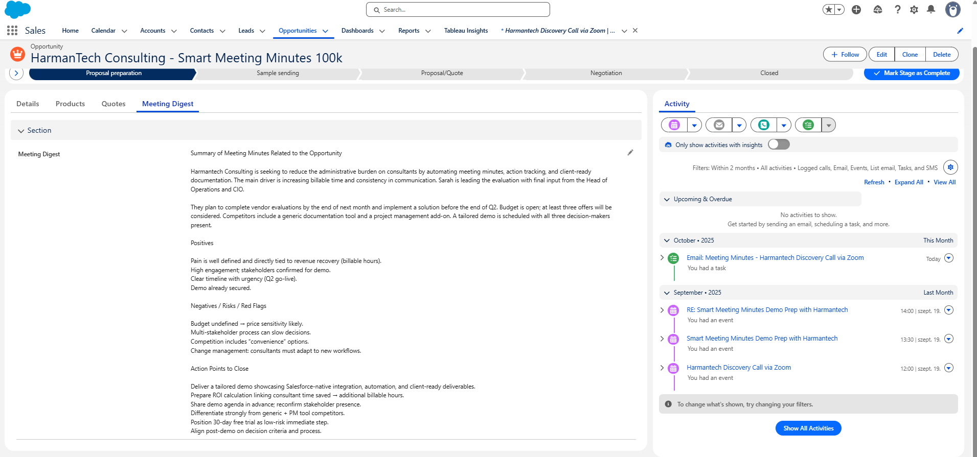Select the Negotiation stage in the path
The image size is (977, 457).
[606, 73]
